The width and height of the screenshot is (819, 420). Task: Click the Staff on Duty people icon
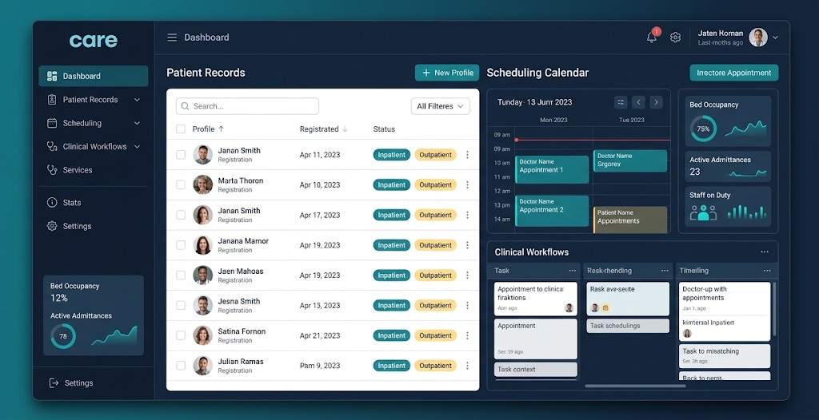coord(703,212)
